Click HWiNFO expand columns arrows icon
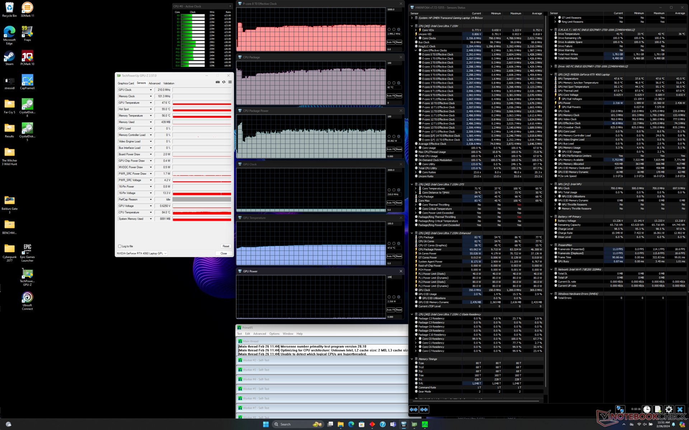 (414, 409)
